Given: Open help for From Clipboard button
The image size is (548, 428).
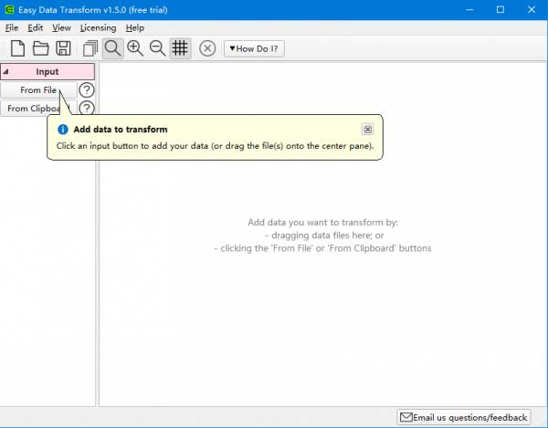Looking at the screenshot, I should pos(87,109).
